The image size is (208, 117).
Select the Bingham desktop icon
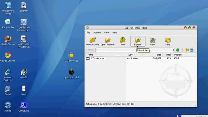(x=24, y=7)
